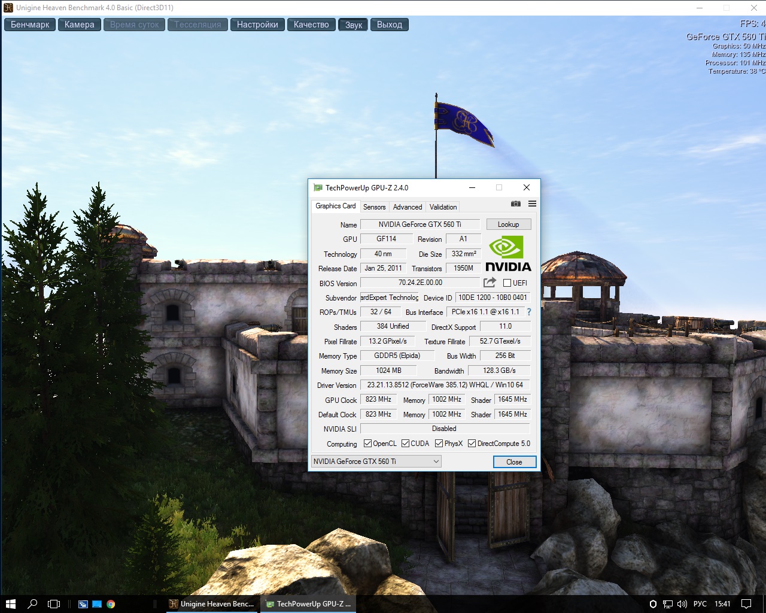Click the DirectX Support 11.0 field
The height and width of the screenshot is (613, 766).
pos(505,326)
